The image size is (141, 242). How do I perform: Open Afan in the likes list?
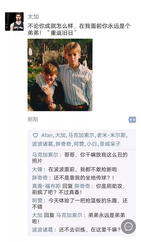tap(47, 135)
